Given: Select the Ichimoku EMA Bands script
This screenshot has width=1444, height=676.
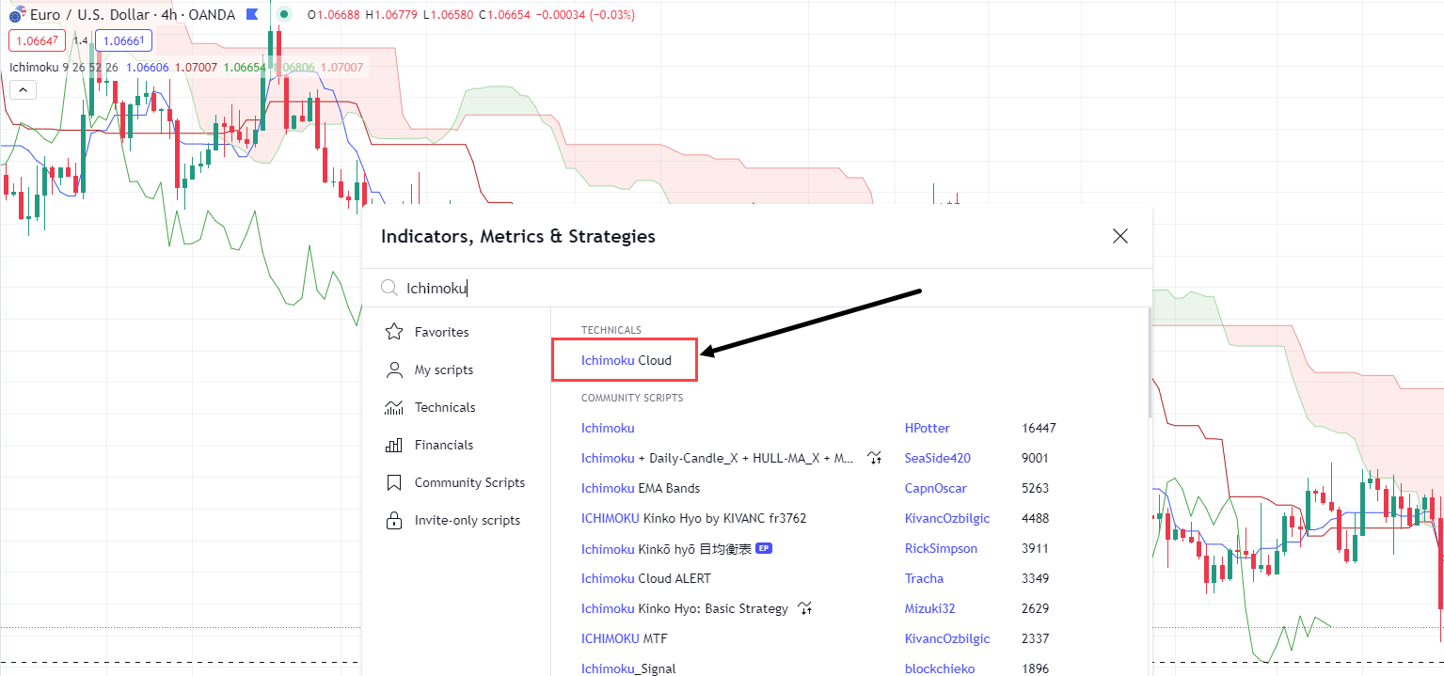Looking at the screenshot, I should tap(641, 488).
